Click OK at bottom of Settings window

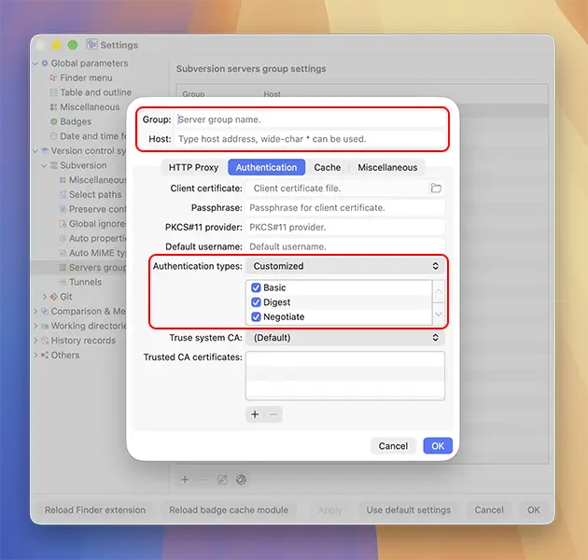click(534, 511)
